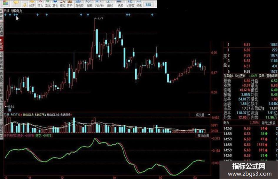
Task: Open 综合排名 sidebar tab
Action: [1, 93]
